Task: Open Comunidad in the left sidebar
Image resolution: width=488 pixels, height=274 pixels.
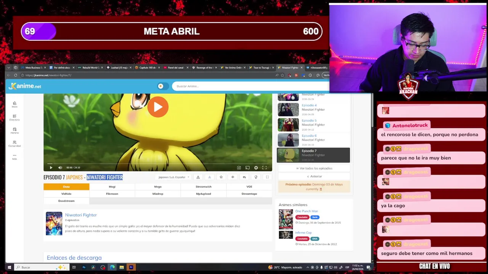Action: pos(14,143)
